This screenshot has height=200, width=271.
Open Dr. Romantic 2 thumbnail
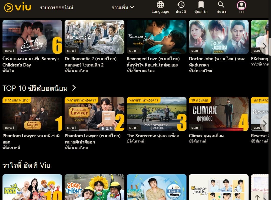94,37
